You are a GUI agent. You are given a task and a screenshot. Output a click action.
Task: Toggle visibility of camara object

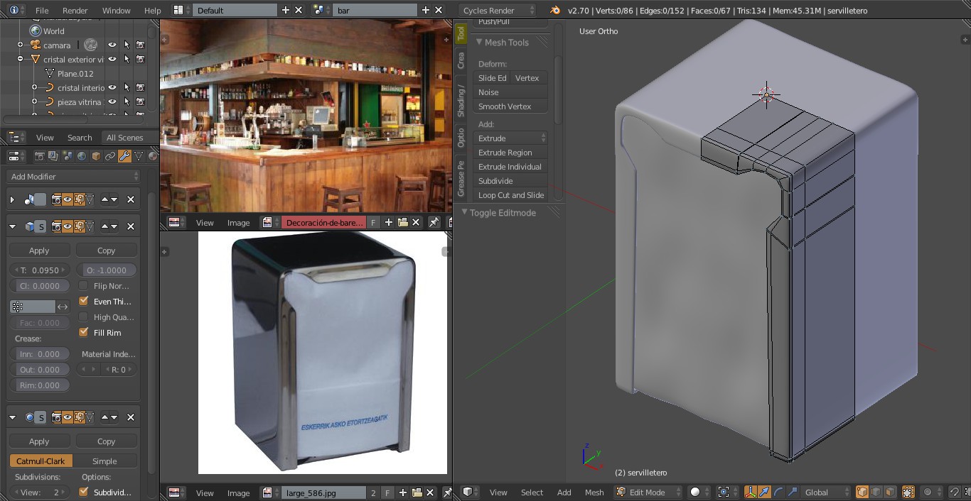[112, 45]
